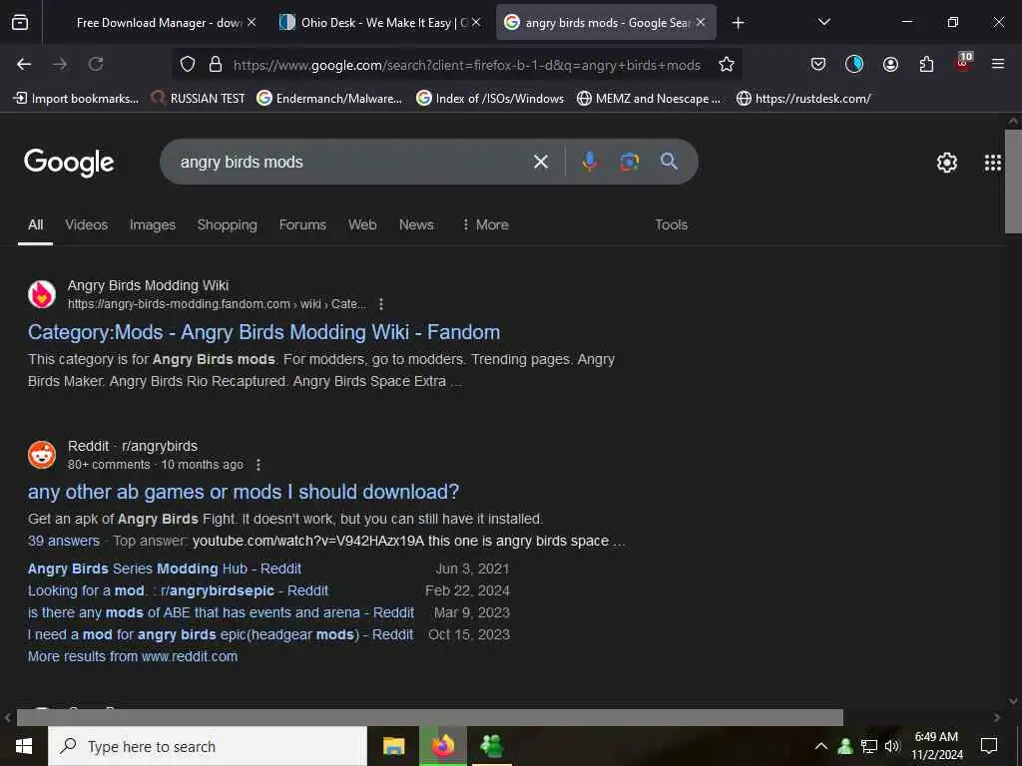Search by image with Google Lens
This screenshot has height=766, width=1022.
pyautogui.click(x=629, y=162)
